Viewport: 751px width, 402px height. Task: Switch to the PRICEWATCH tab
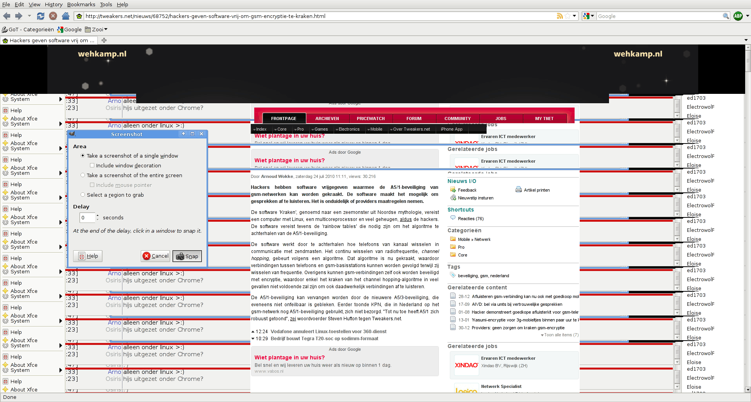point(371,118)
